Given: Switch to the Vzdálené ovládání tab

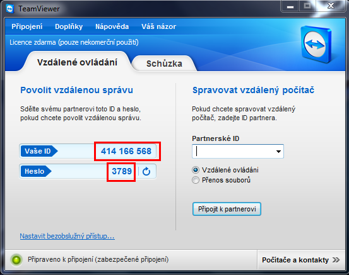Looking at the screenshot, I should pyautogui.click(x=77, y=62).
